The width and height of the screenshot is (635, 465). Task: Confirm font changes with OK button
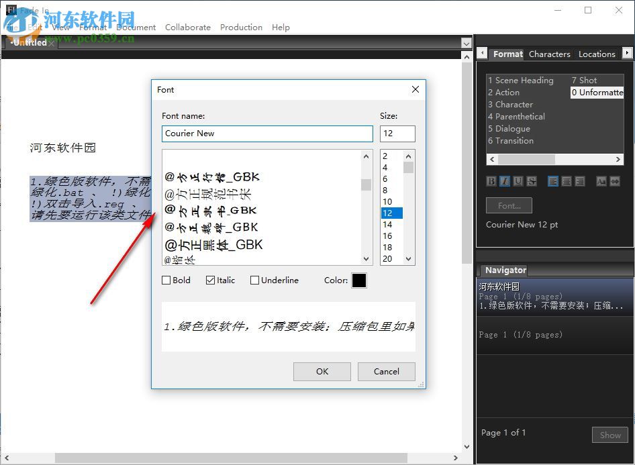(x=322, y=371)
